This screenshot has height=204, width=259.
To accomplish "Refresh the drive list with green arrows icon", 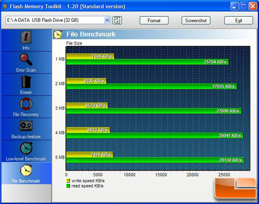I will 117,20.
